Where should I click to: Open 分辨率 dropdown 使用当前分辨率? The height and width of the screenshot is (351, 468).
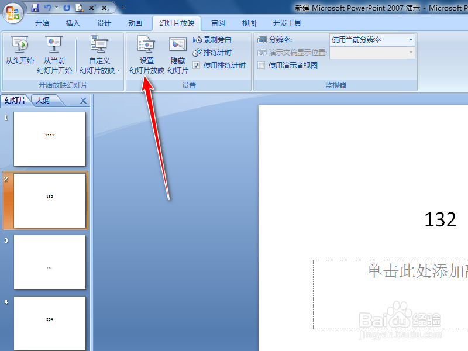[372, 40]
